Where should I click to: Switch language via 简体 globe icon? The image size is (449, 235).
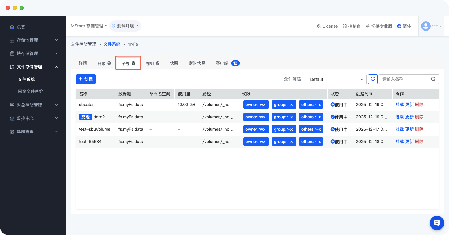tap(399, 26)
